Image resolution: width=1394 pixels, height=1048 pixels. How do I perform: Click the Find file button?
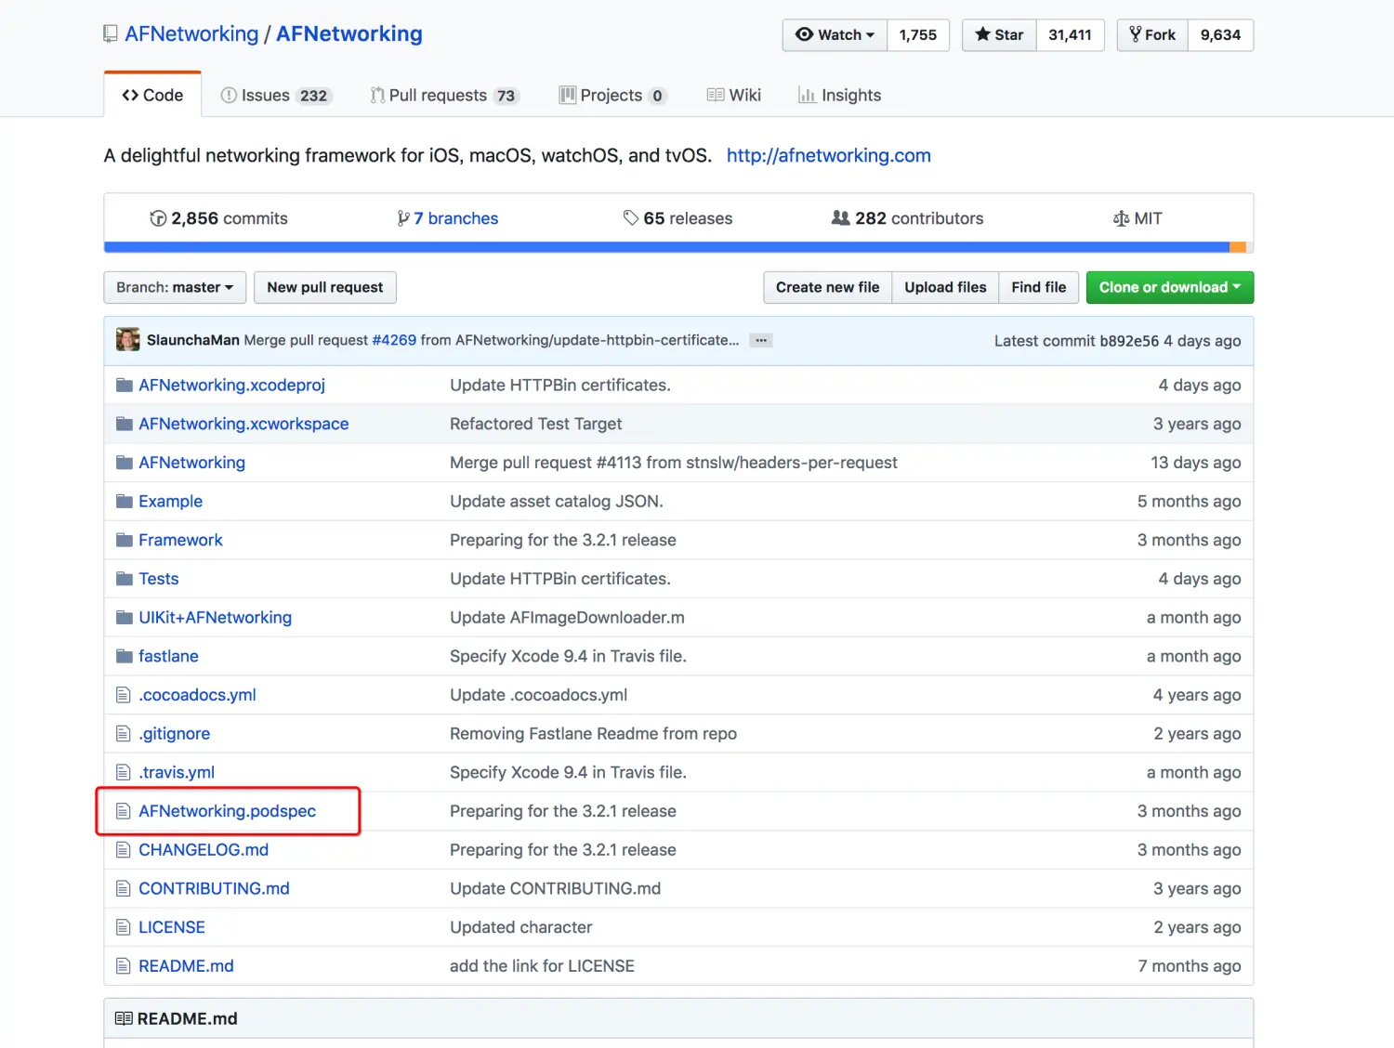[1038, 287]
